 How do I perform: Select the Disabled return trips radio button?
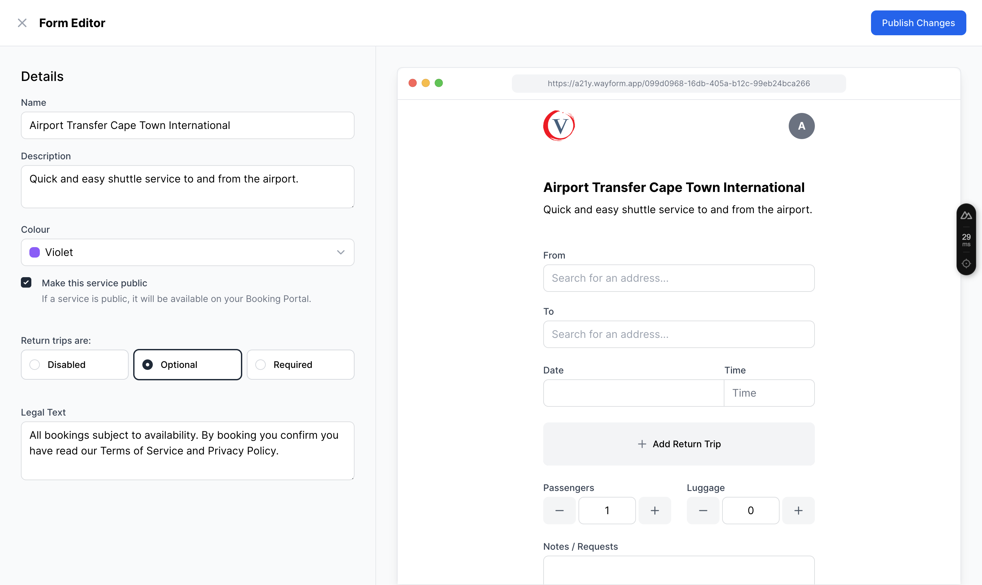coord(35,364)
